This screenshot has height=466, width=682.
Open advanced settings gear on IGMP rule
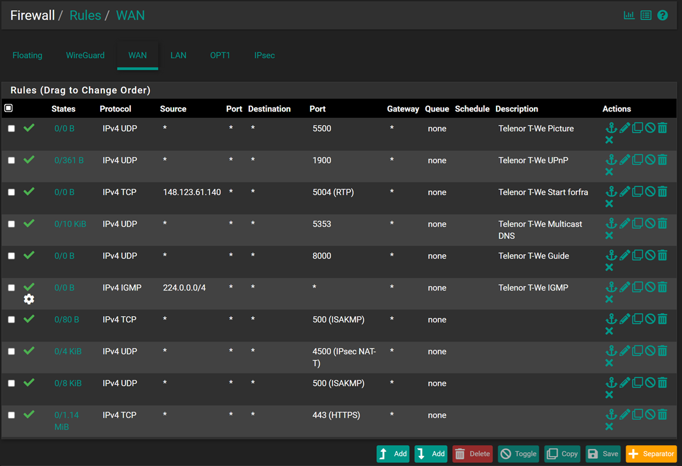tap(29, 299)
